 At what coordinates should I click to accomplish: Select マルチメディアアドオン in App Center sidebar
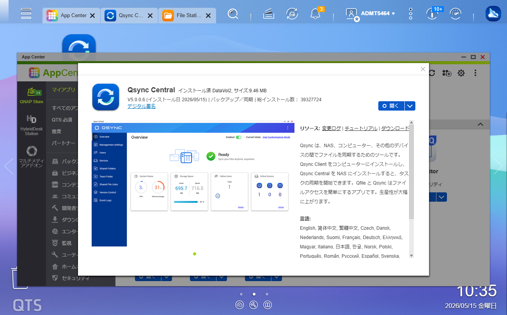tap(32, 157)
